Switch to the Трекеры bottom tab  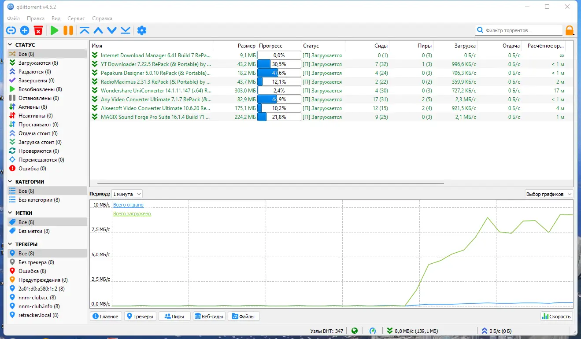point(141,316)
